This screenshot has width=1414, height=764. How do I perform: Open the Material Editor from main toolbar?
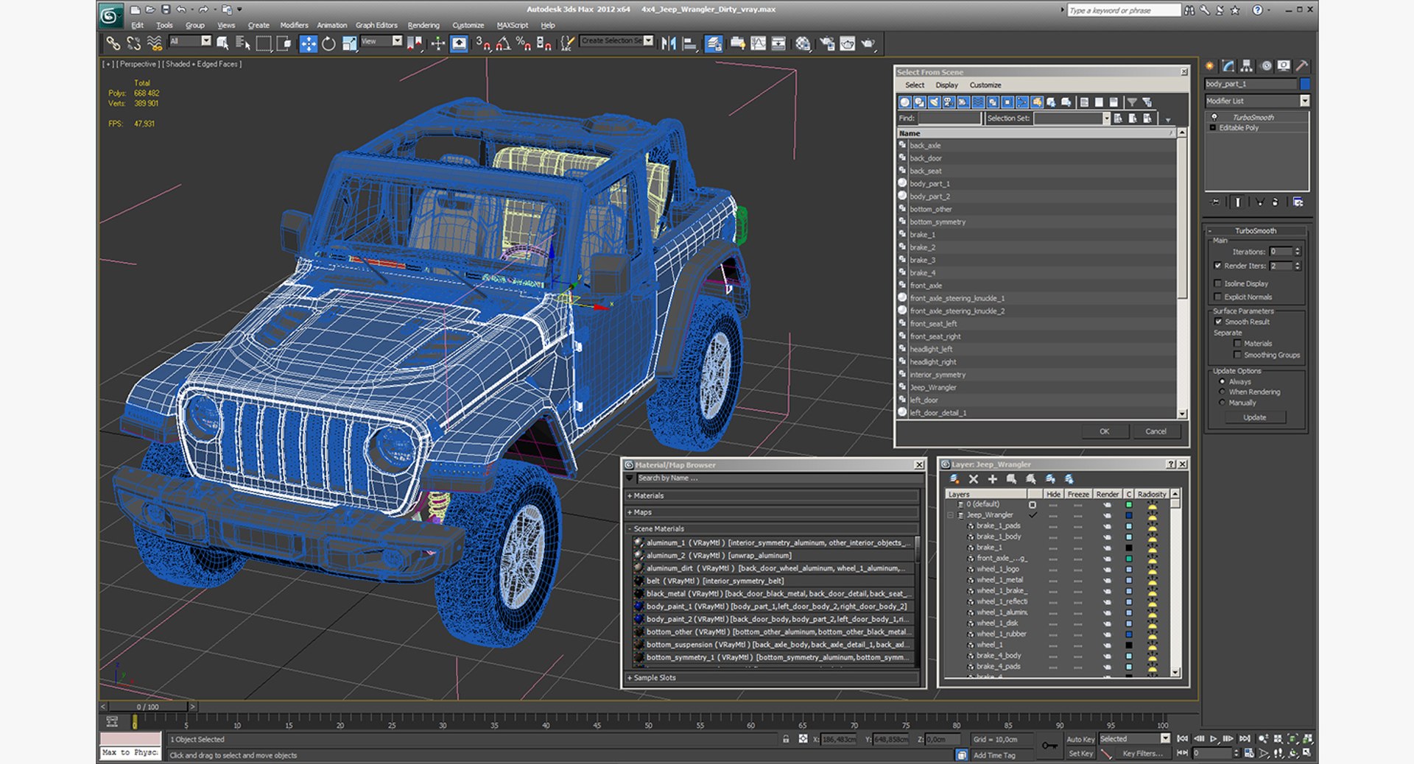803,44
